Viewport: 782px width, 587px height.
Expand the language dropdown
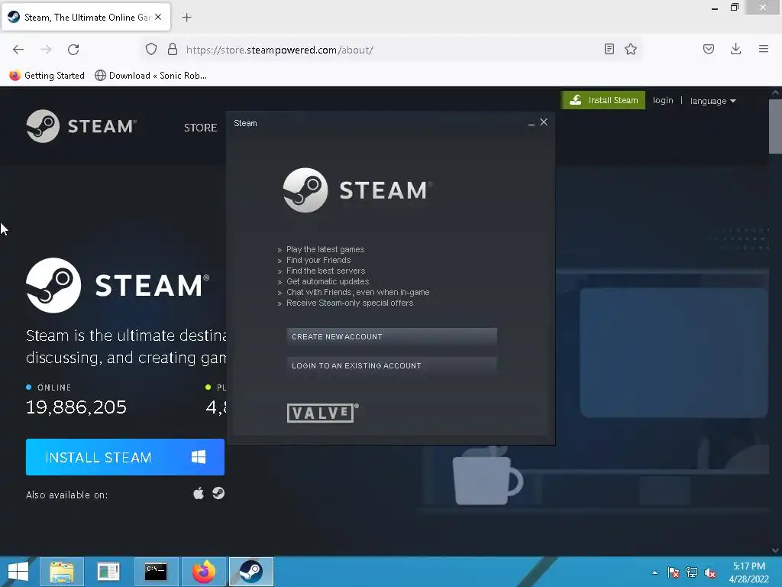click(x=713, y=101)
